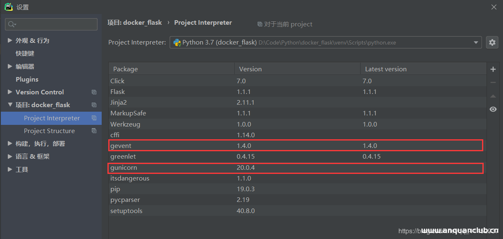Select the Click package row
Viewport: 503px width, 239px height.
coord(297,81)
